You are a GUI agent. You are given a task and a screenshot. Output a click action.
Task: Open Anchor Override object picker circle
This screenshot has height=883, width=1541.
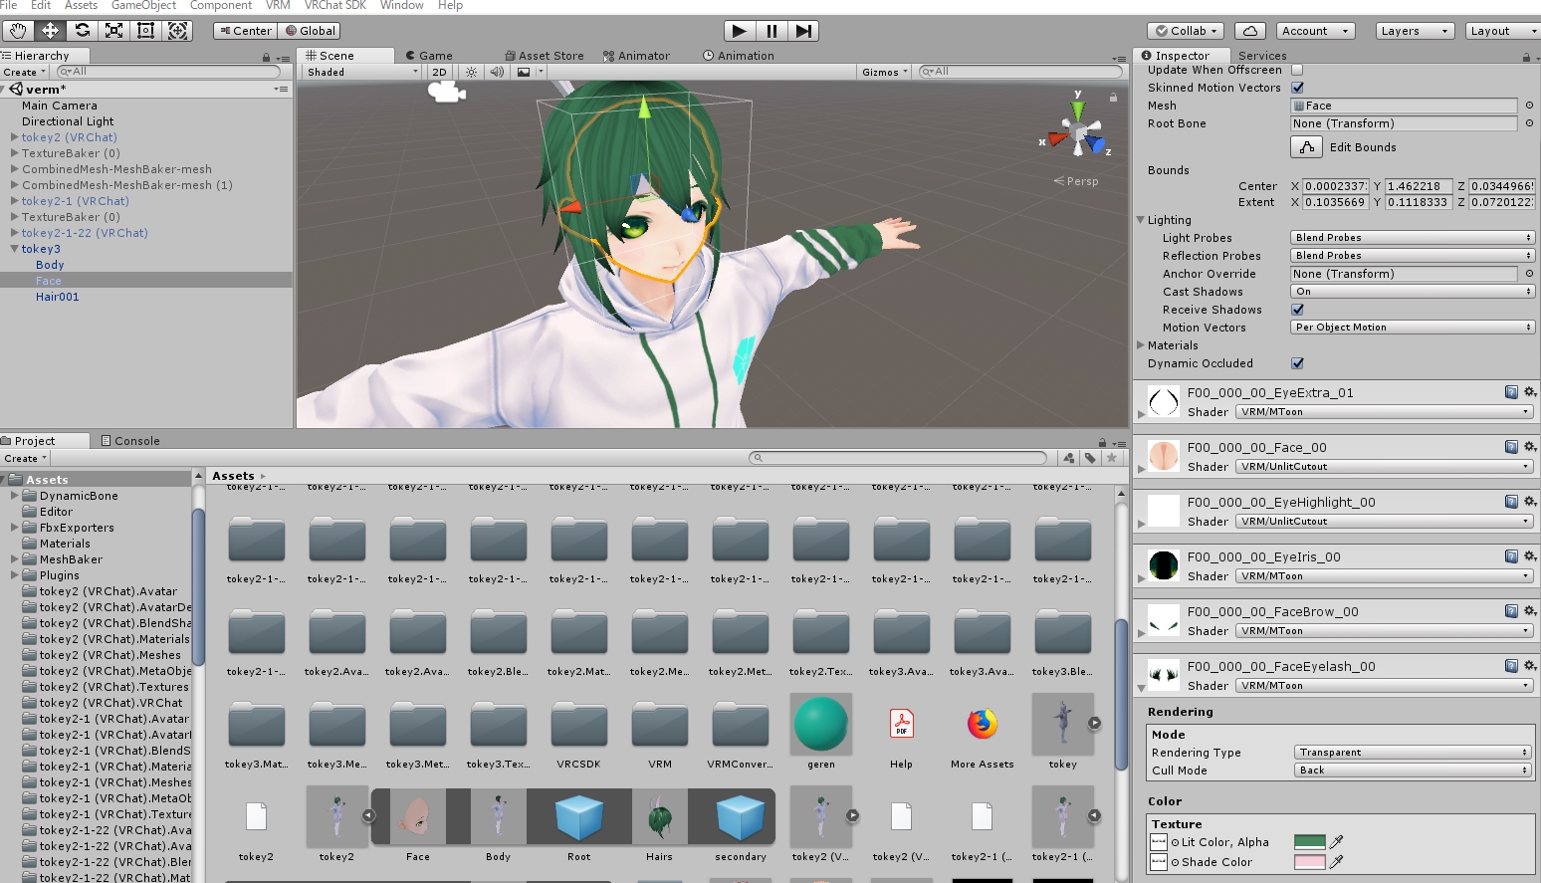1529,274
